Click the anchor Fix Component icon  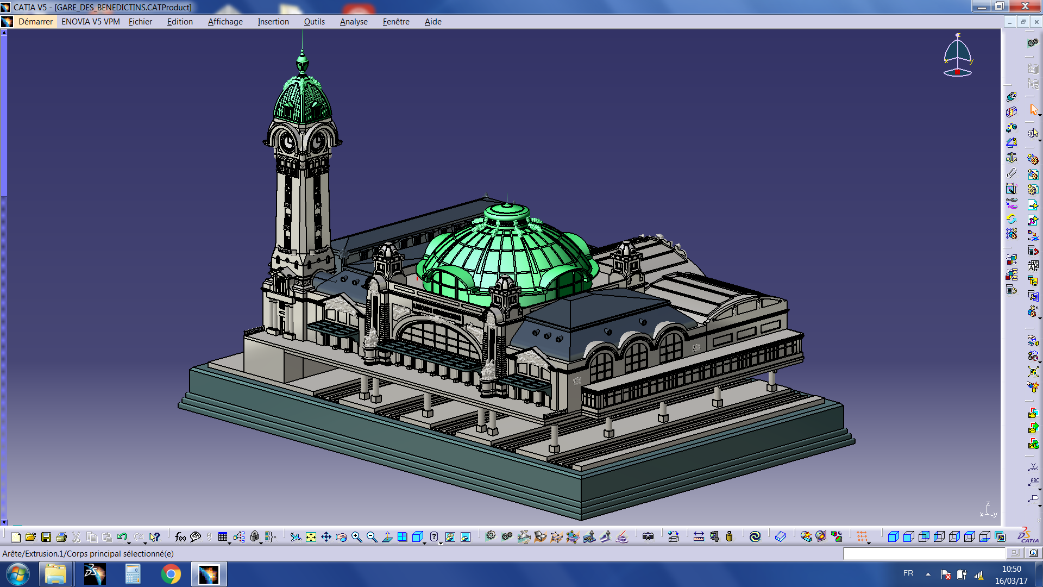1011,158
